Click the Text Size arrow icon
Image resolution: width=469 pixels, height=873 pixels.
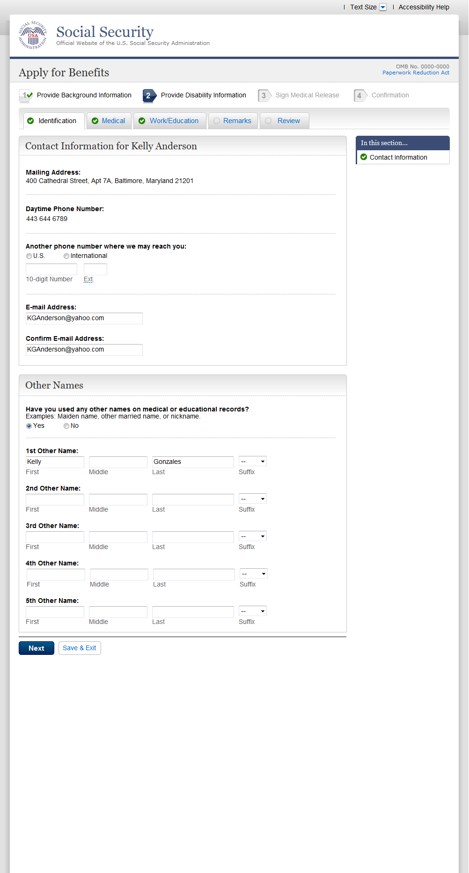click(x=383, y=7)
